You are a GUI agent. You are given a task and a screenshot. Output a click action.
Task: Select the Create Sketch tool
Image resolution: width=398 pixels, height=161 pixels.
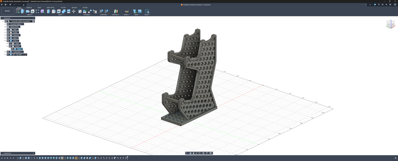(x=18, y=11)
